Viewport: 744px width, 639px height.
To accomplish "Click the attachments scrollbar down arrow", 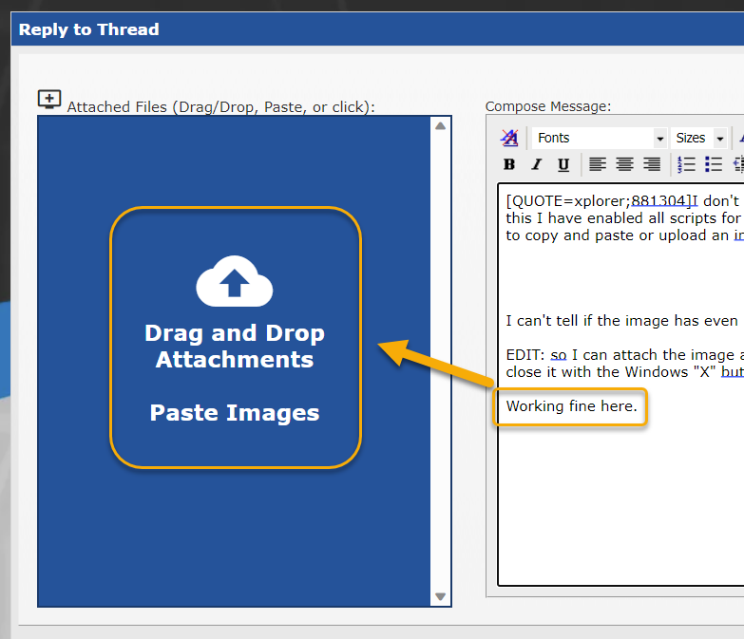I will [x=440, y=596].
